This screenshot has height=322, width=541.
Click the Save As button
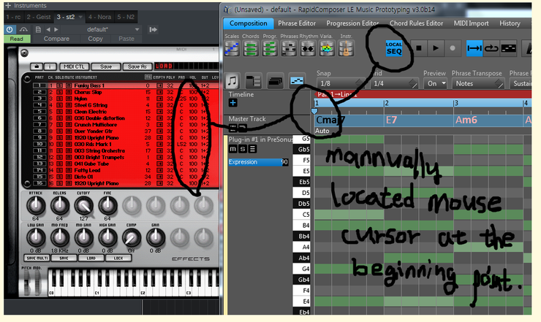click(x=137, y=66)
